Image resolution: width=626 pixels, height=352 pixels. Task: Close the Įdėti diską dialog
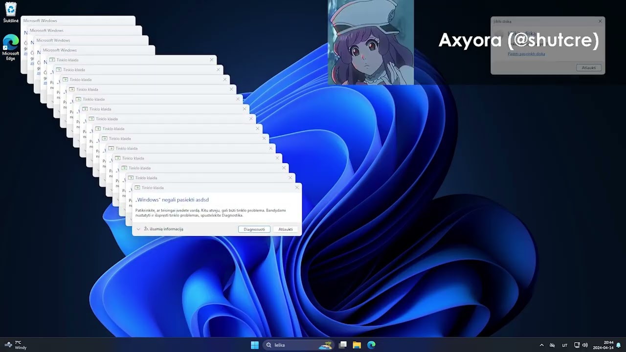(x=600, y=22)
